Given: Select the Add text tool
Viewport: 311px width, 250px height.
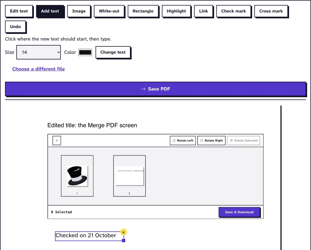Looking at the screenshot, I should pos(50,11).
